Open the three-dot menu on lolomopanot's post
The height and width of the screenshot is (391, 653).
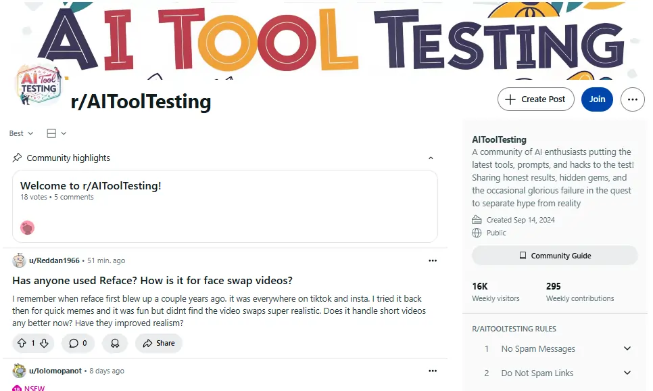[x=433, y=371]
